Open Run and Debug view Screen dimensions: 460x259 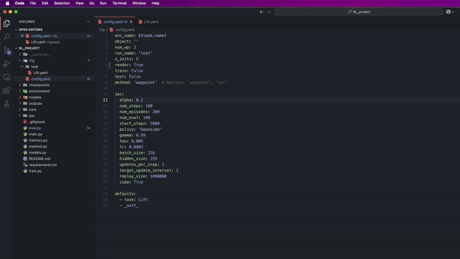(7, 64)
